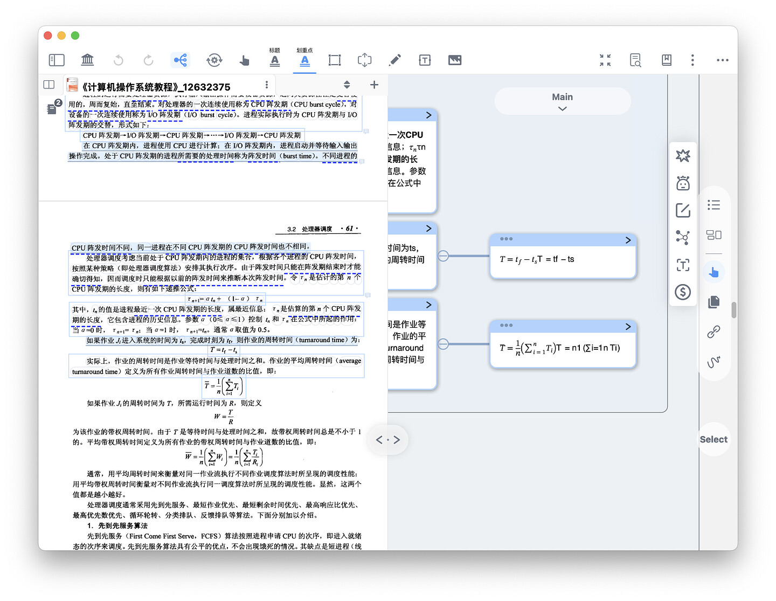Expand chevron on the 是作业等 node
776x601 pixels.
(x=428, y=305)
